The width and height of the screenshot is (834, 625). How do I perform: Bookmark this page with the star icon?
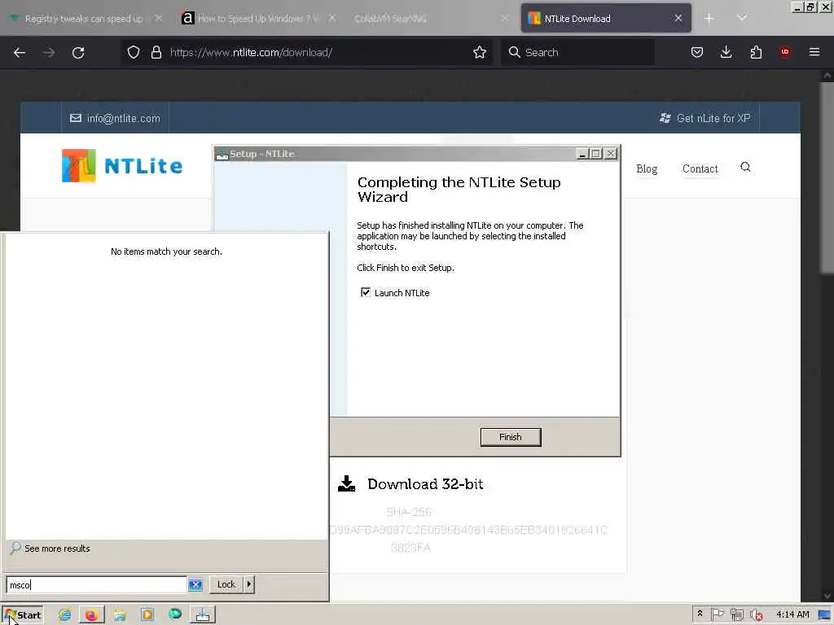click(x=480, y=52)
